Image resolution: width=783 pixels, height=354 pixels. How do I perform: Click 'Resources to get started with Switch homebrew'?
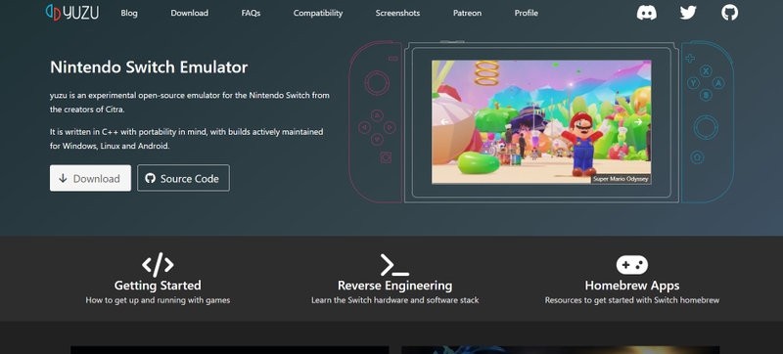pos(632,300)
